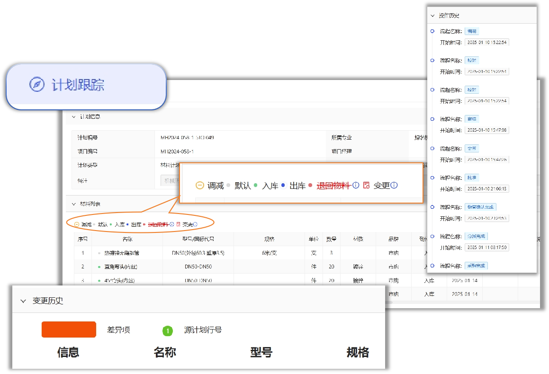Image resolution: width=549 pixels, height=374 pixels.
Task: Click the compass icon beside 计划跟踪
Action: [x=37, y=84]
